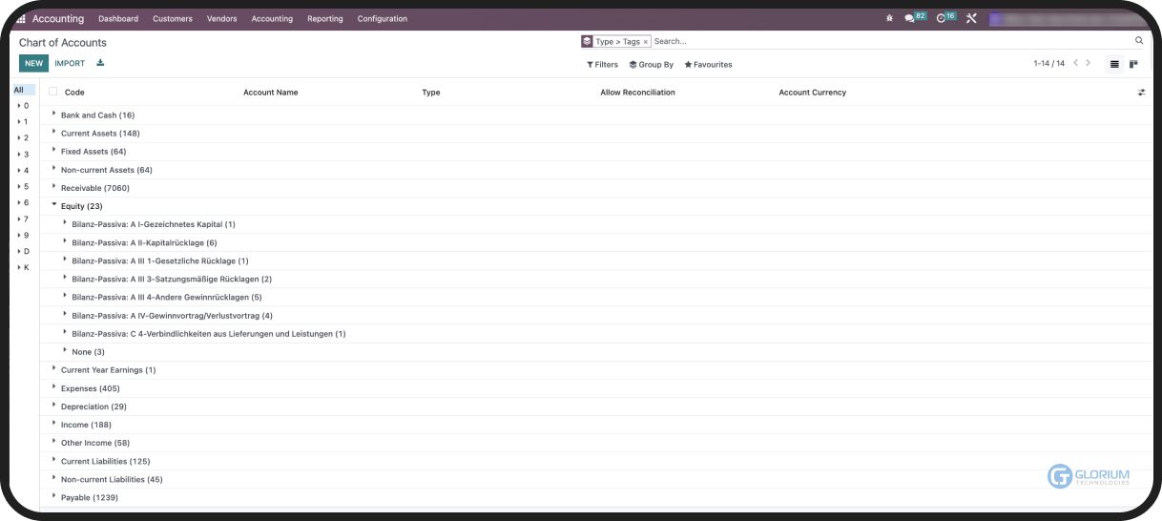The image size is (1162, 521).
Task: Click the NEW button
Action: [x=34, y=64]
